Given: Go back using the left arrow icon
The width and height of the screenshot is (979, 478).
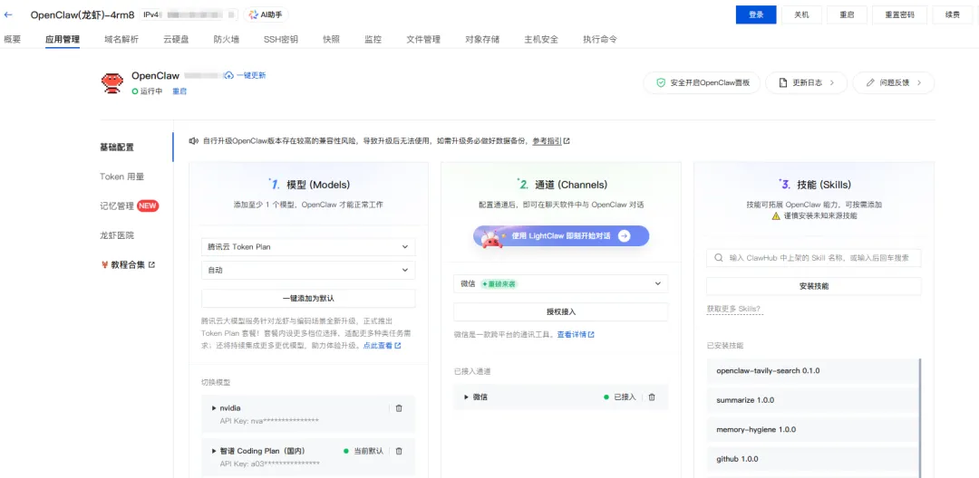Looking at the screenshot, I should click(x=7, y=14).
